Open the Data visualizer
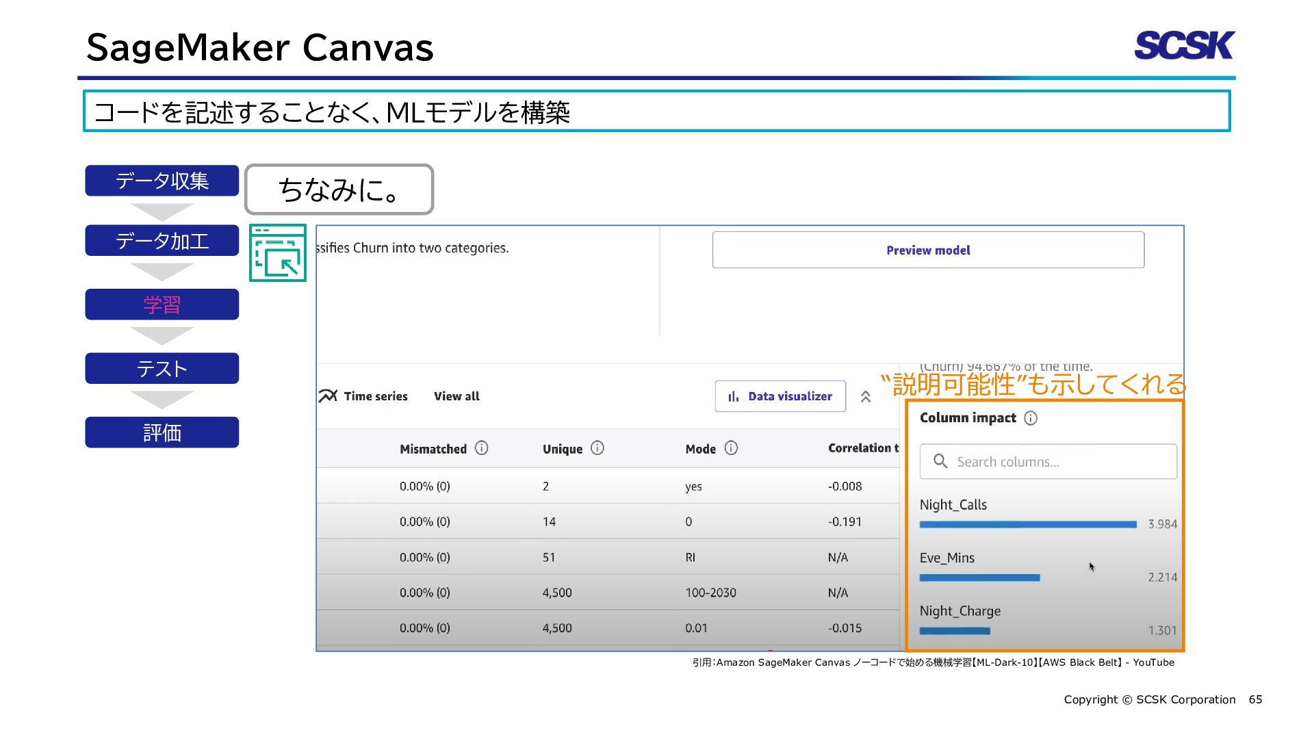The image size is (1314, 739). point(780,396)
